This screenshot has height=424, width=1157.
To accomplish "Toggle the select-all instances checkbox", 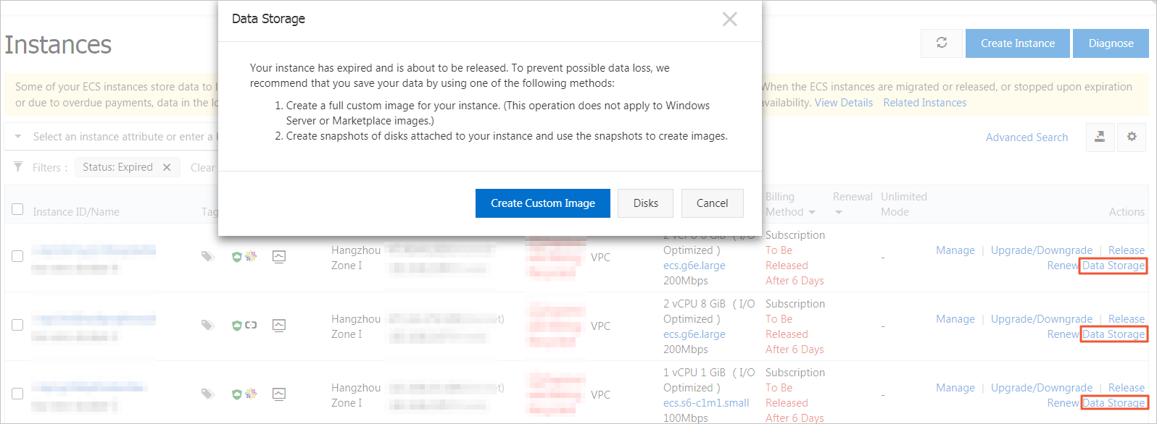I will point(17,210).
